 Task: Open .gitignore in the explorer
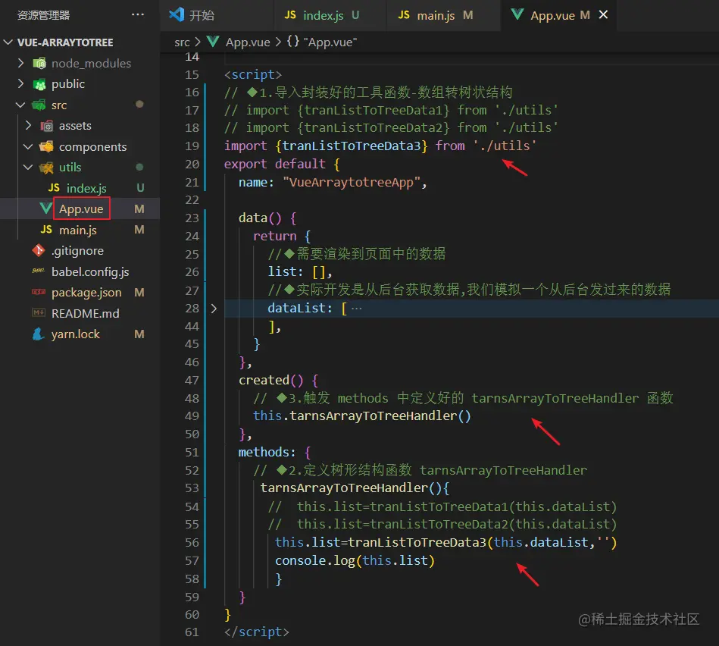pos(80,250)
